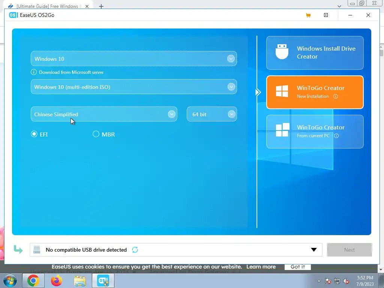Refresh the USB drive detection
The height and width of the screenshot is (288, 384).
(135, 250)
